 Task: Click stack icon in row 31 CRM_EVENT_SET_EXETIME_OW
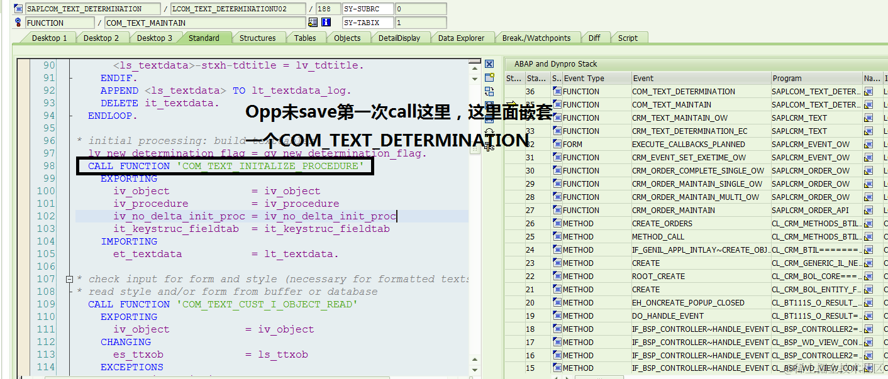(x=557, y=158)
